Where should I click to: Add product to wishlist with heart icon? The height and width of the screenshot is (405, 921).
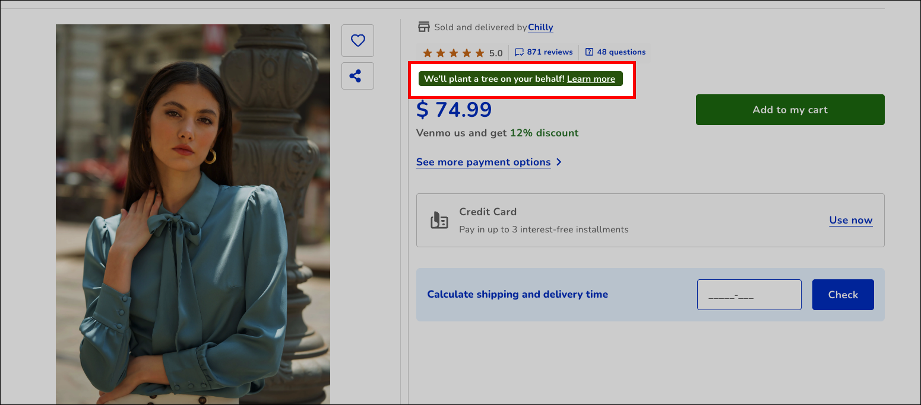[357, 40]
